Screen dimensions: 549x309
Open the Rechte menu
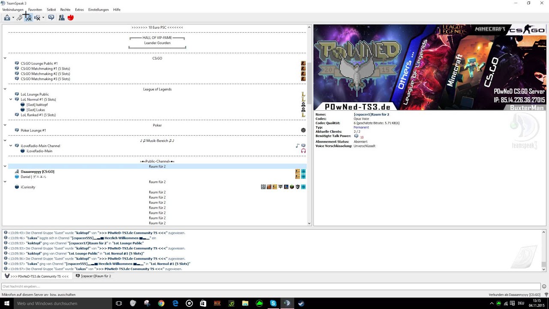(x=65, y=9)
